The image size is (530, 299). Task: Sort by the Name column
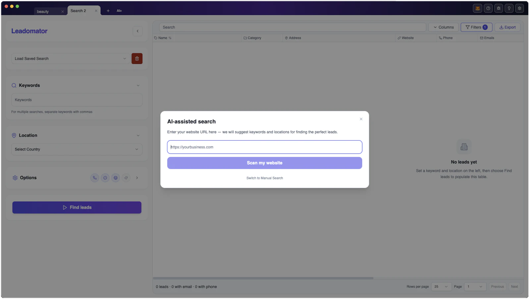163,38
